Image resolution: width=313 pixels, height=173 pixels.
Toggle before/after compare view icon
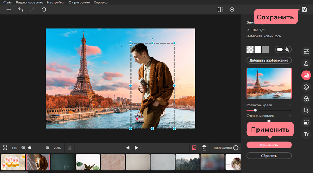tap(220, 9)
